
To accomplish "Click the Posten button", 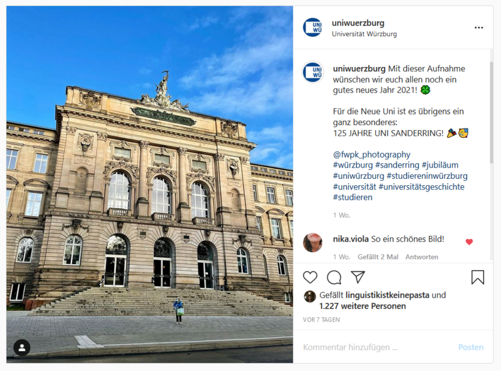I will pyautogui.click(x=471, y=347).
